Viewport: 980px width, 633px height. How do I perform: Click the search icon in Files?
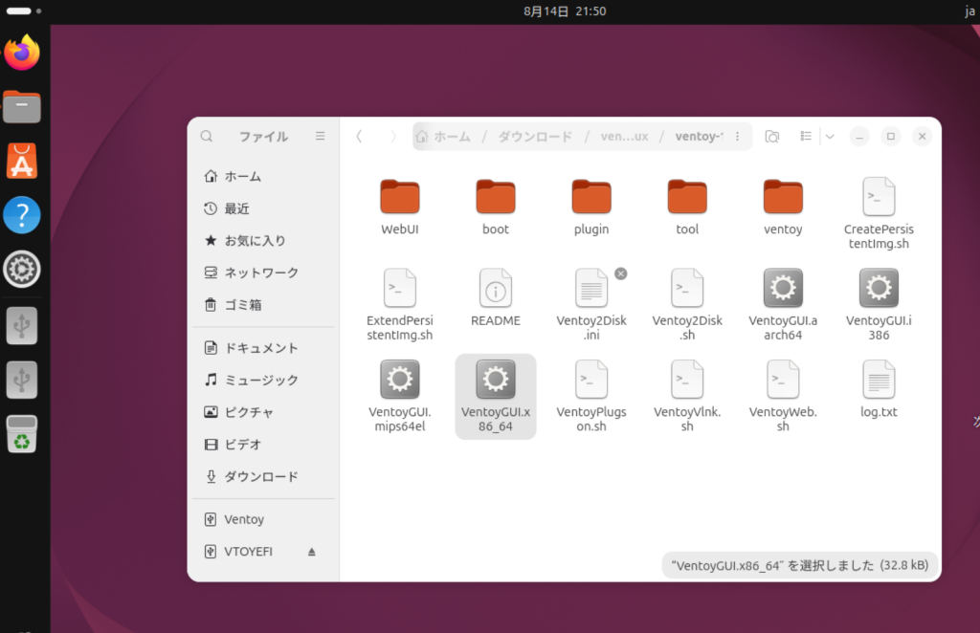tap(207, 136)
